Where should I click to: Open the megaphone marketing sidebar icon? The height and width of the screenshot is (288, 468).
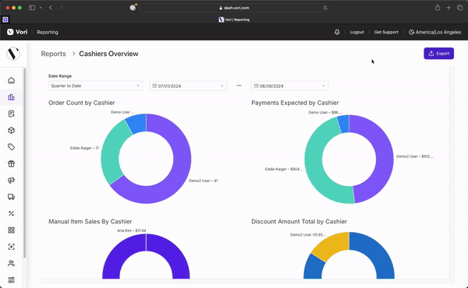pyautogui.click(x=12, y=180)
